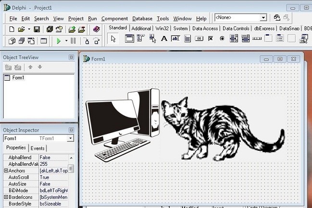The height and width of the screenshot is (208, 312).
Task: Open the Database menu
Action: point(142,18)
